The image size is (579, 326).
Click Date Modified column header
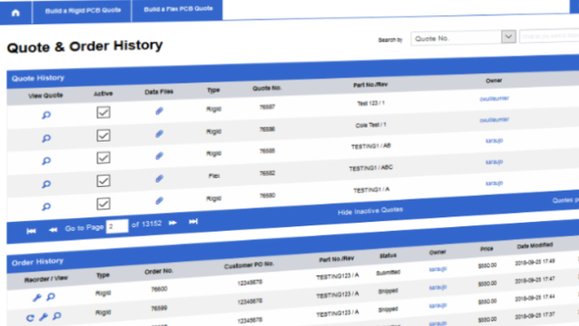[534, 246]
